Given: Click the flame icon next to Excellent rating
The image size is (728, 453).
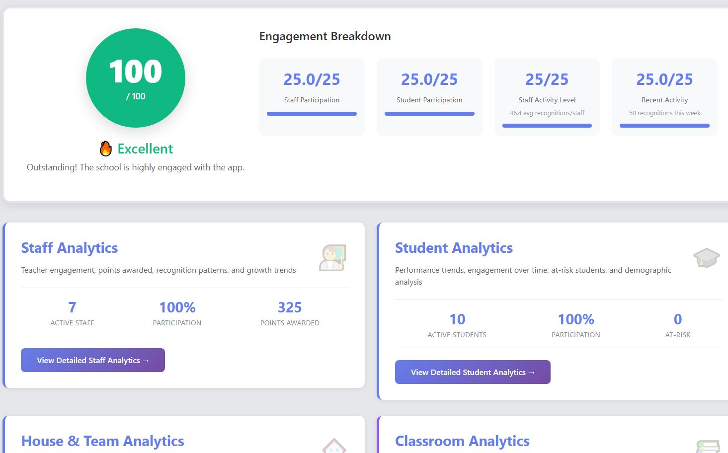Looking at the screenshot, I should 105,148.
